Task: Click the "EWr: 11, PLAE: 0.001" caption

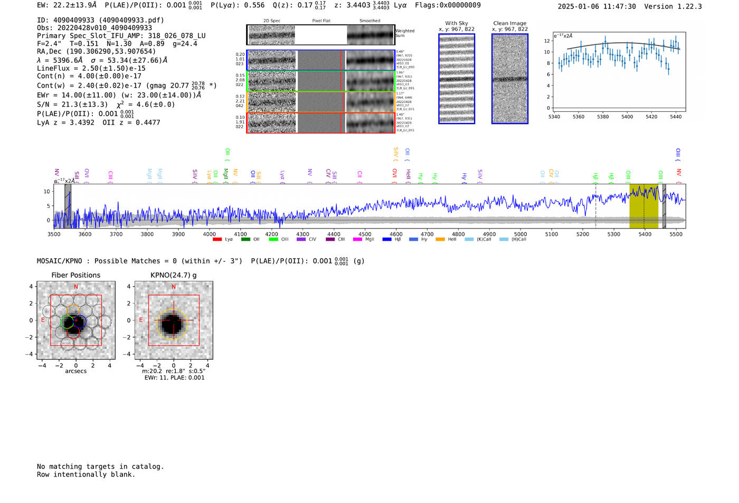Action: (174, 377)
